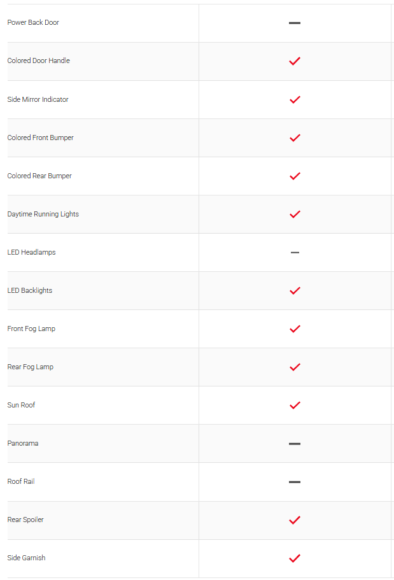Select the Daytime Running Lights checkmark
Image resolution: width=394 pixels, height=580 pixels.
tap(295, 214)
